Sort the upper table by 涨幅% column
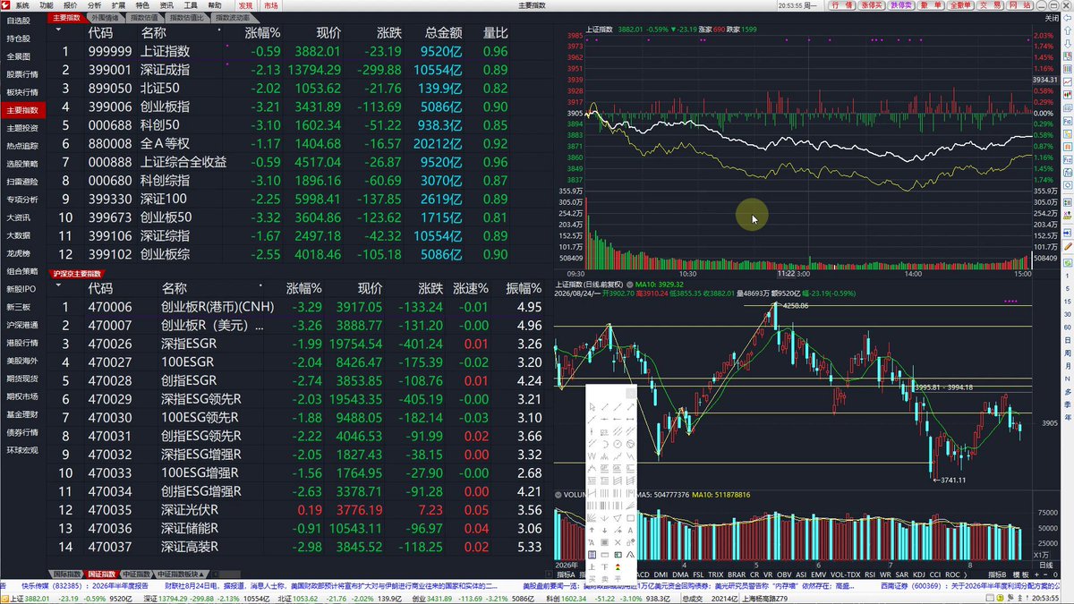The width and height of the screenshot is (1074, 604). coord(263,32)
